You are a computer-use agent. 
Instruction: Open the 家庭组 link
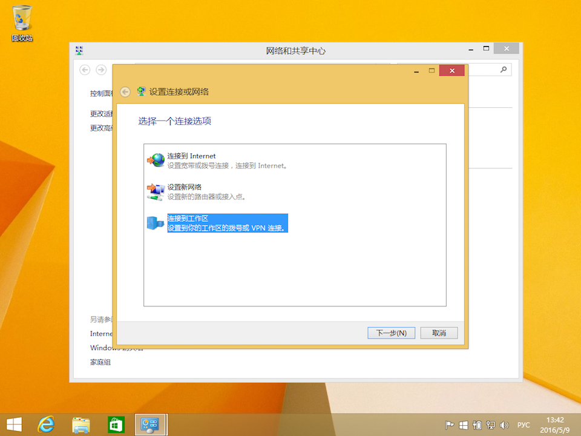point(100,362)
